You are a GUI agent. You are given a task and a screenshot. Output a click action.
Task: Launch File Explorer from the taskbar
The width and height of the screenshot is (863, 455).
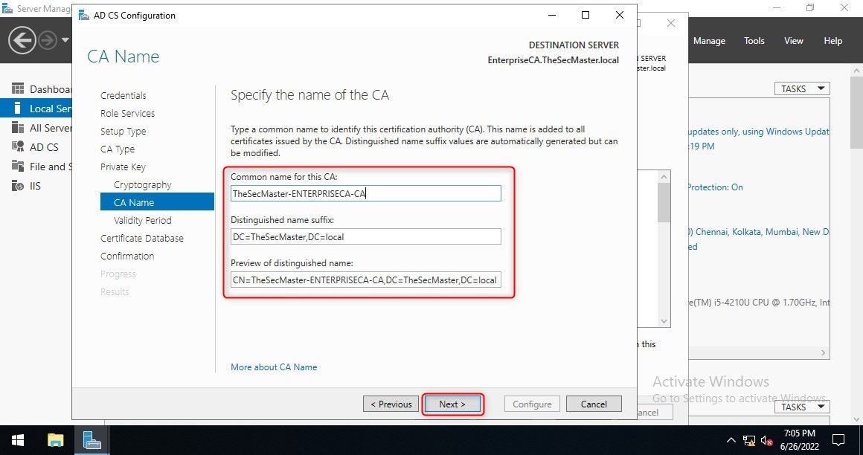point(55,440)
